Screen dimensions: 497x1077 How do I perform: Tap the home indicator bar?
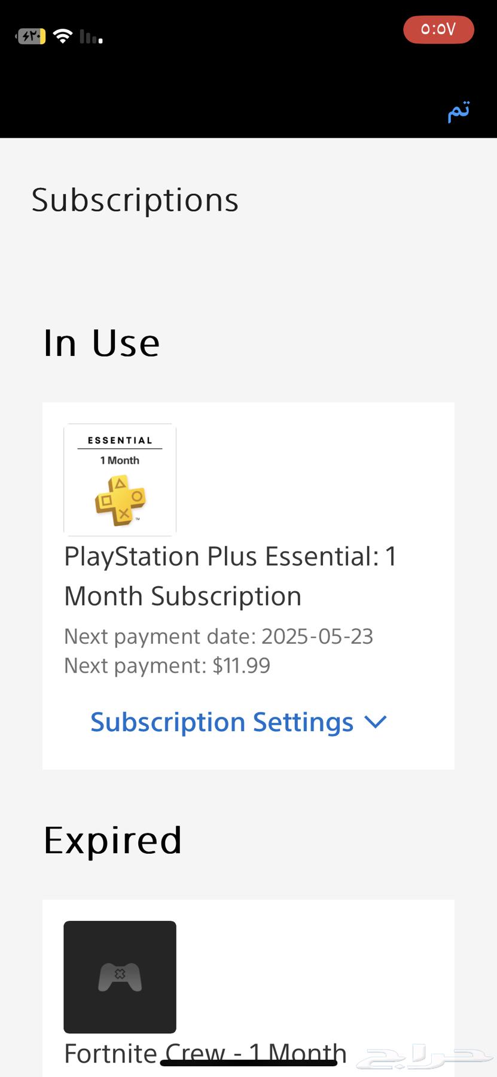coord(249,1063)
